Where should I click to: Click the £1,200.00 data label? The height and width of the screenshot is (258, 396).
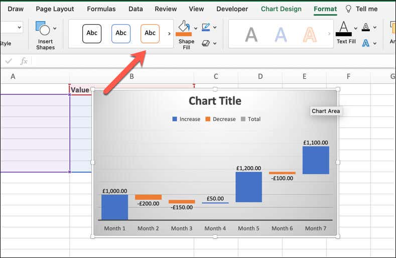(x=249, y=168)
